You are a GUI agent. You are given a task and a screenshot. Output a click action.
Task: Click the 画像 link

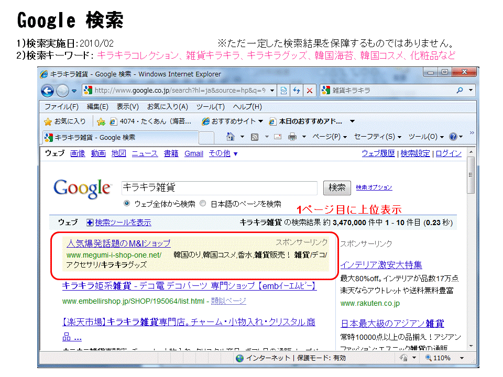[78, 153]
